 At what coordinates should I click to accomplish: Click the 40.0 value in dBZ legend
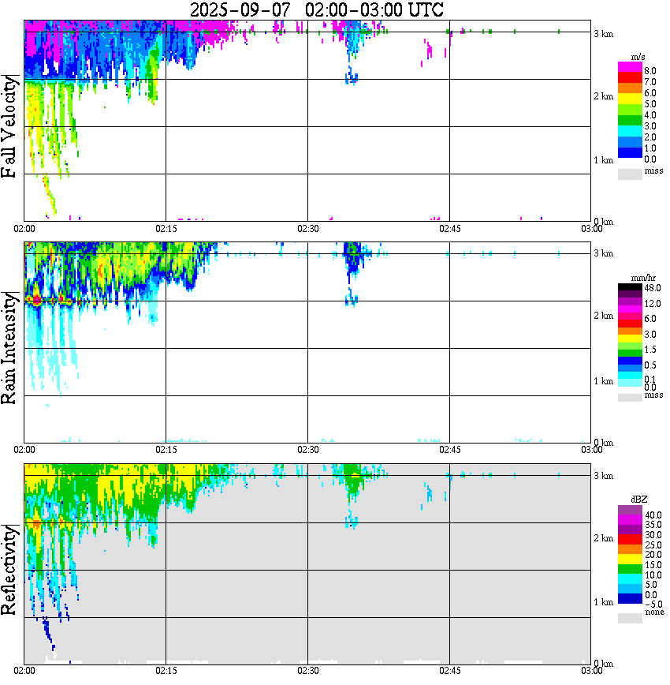(x=653, y=515)
